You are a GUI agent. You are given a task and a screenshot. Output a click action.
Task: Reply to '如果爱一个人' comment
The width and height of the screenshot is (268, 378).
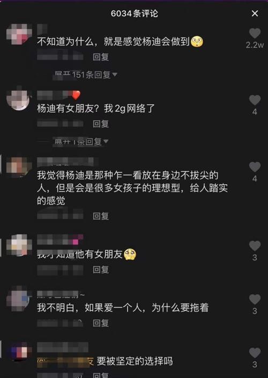point(101,323)
